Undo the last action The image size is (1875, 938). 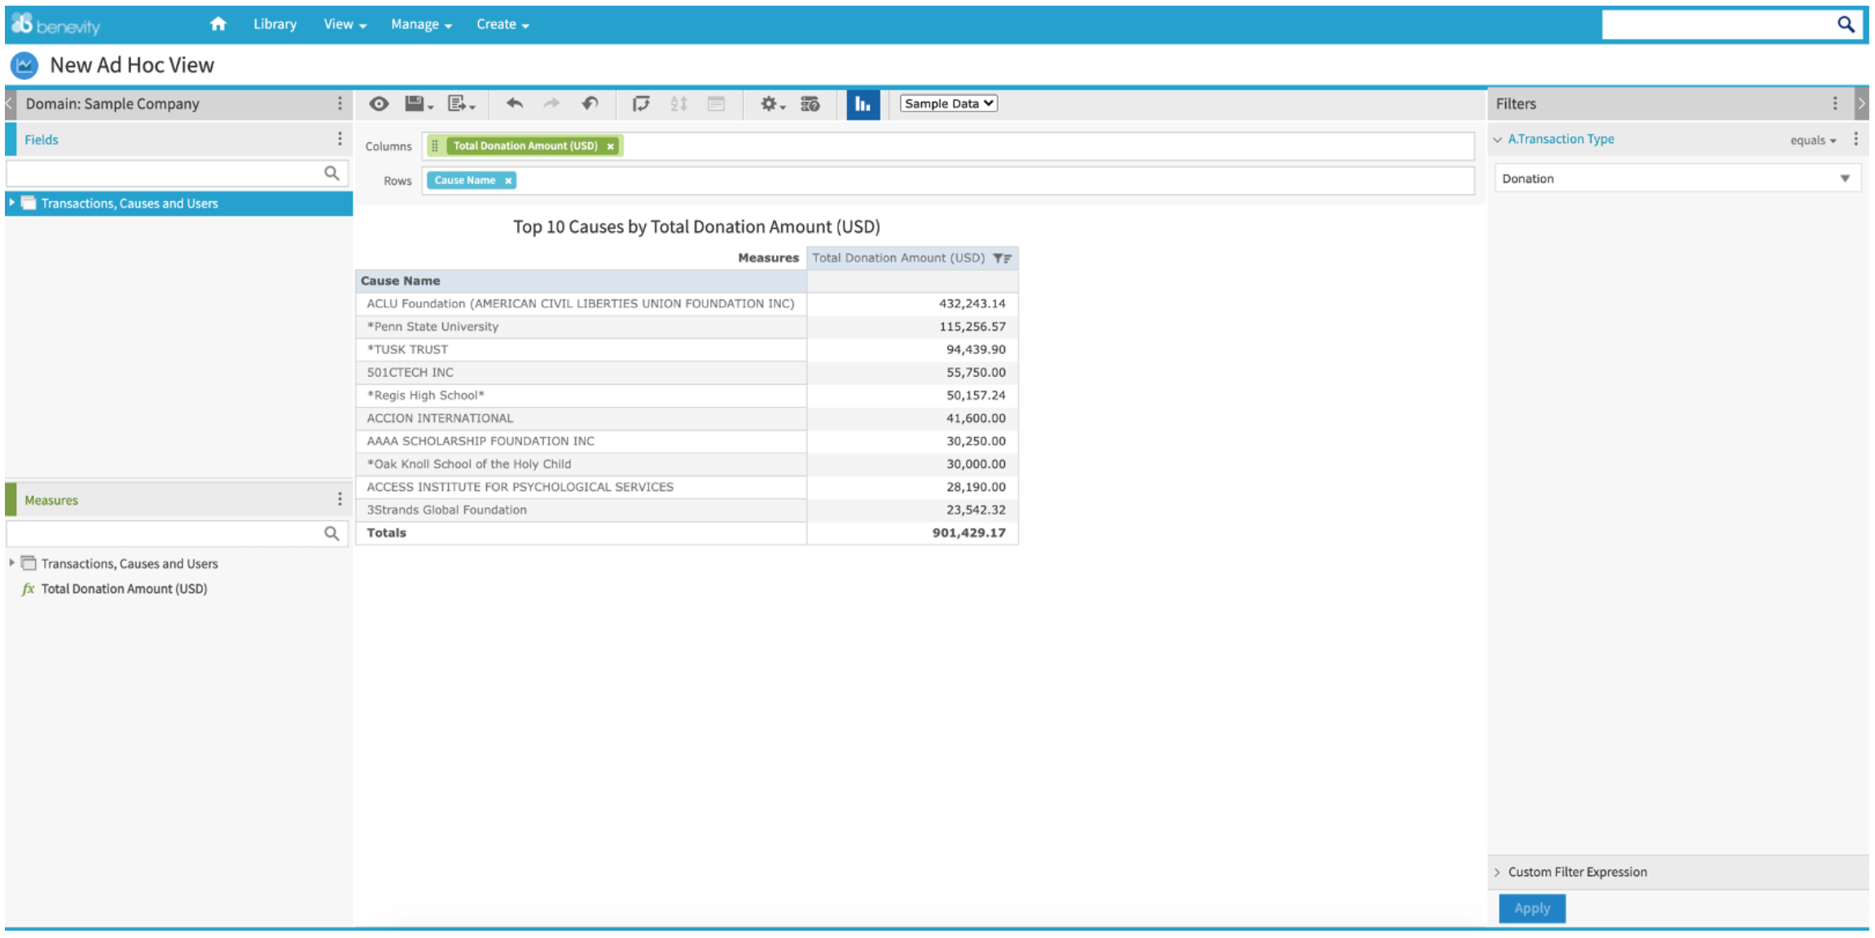pos(514,103)
